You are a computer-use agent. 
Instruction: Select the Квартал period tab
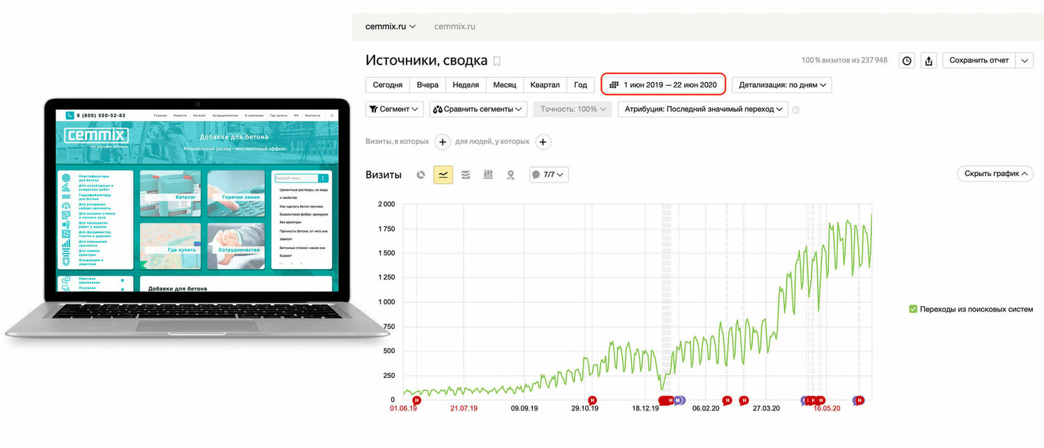point(545,85)
